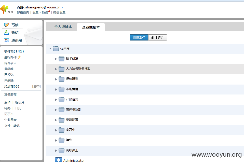Click the 媒体事业部 folder icon

pyautogui.click(x=61, y=110)
